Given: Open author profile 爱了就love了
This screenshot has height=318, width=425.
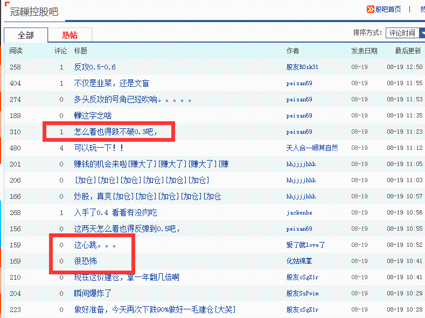Looking at the screenshot, I should click(305, 245).
